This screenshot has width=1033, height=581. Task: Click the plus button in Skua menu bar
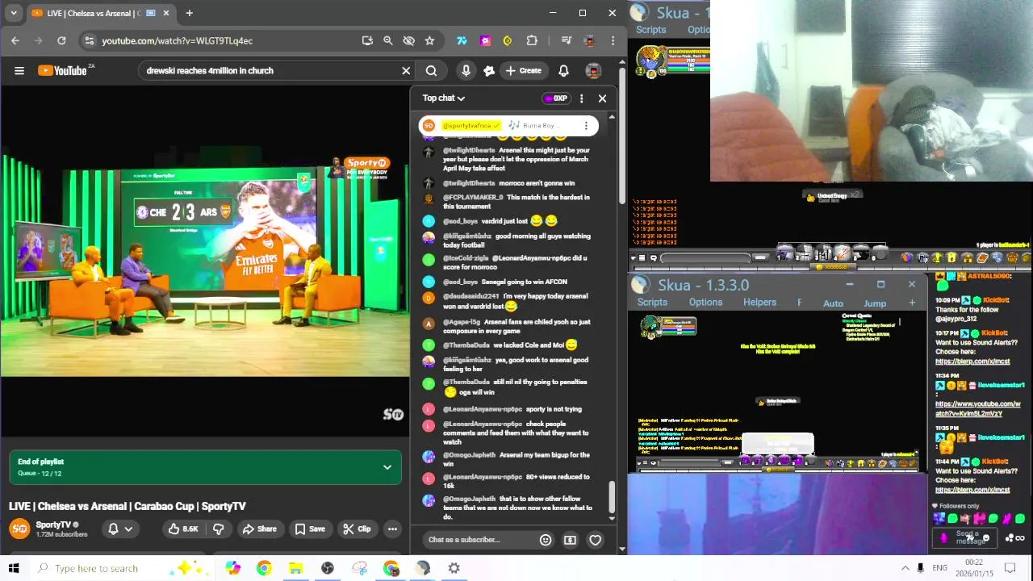coord(912,303)
